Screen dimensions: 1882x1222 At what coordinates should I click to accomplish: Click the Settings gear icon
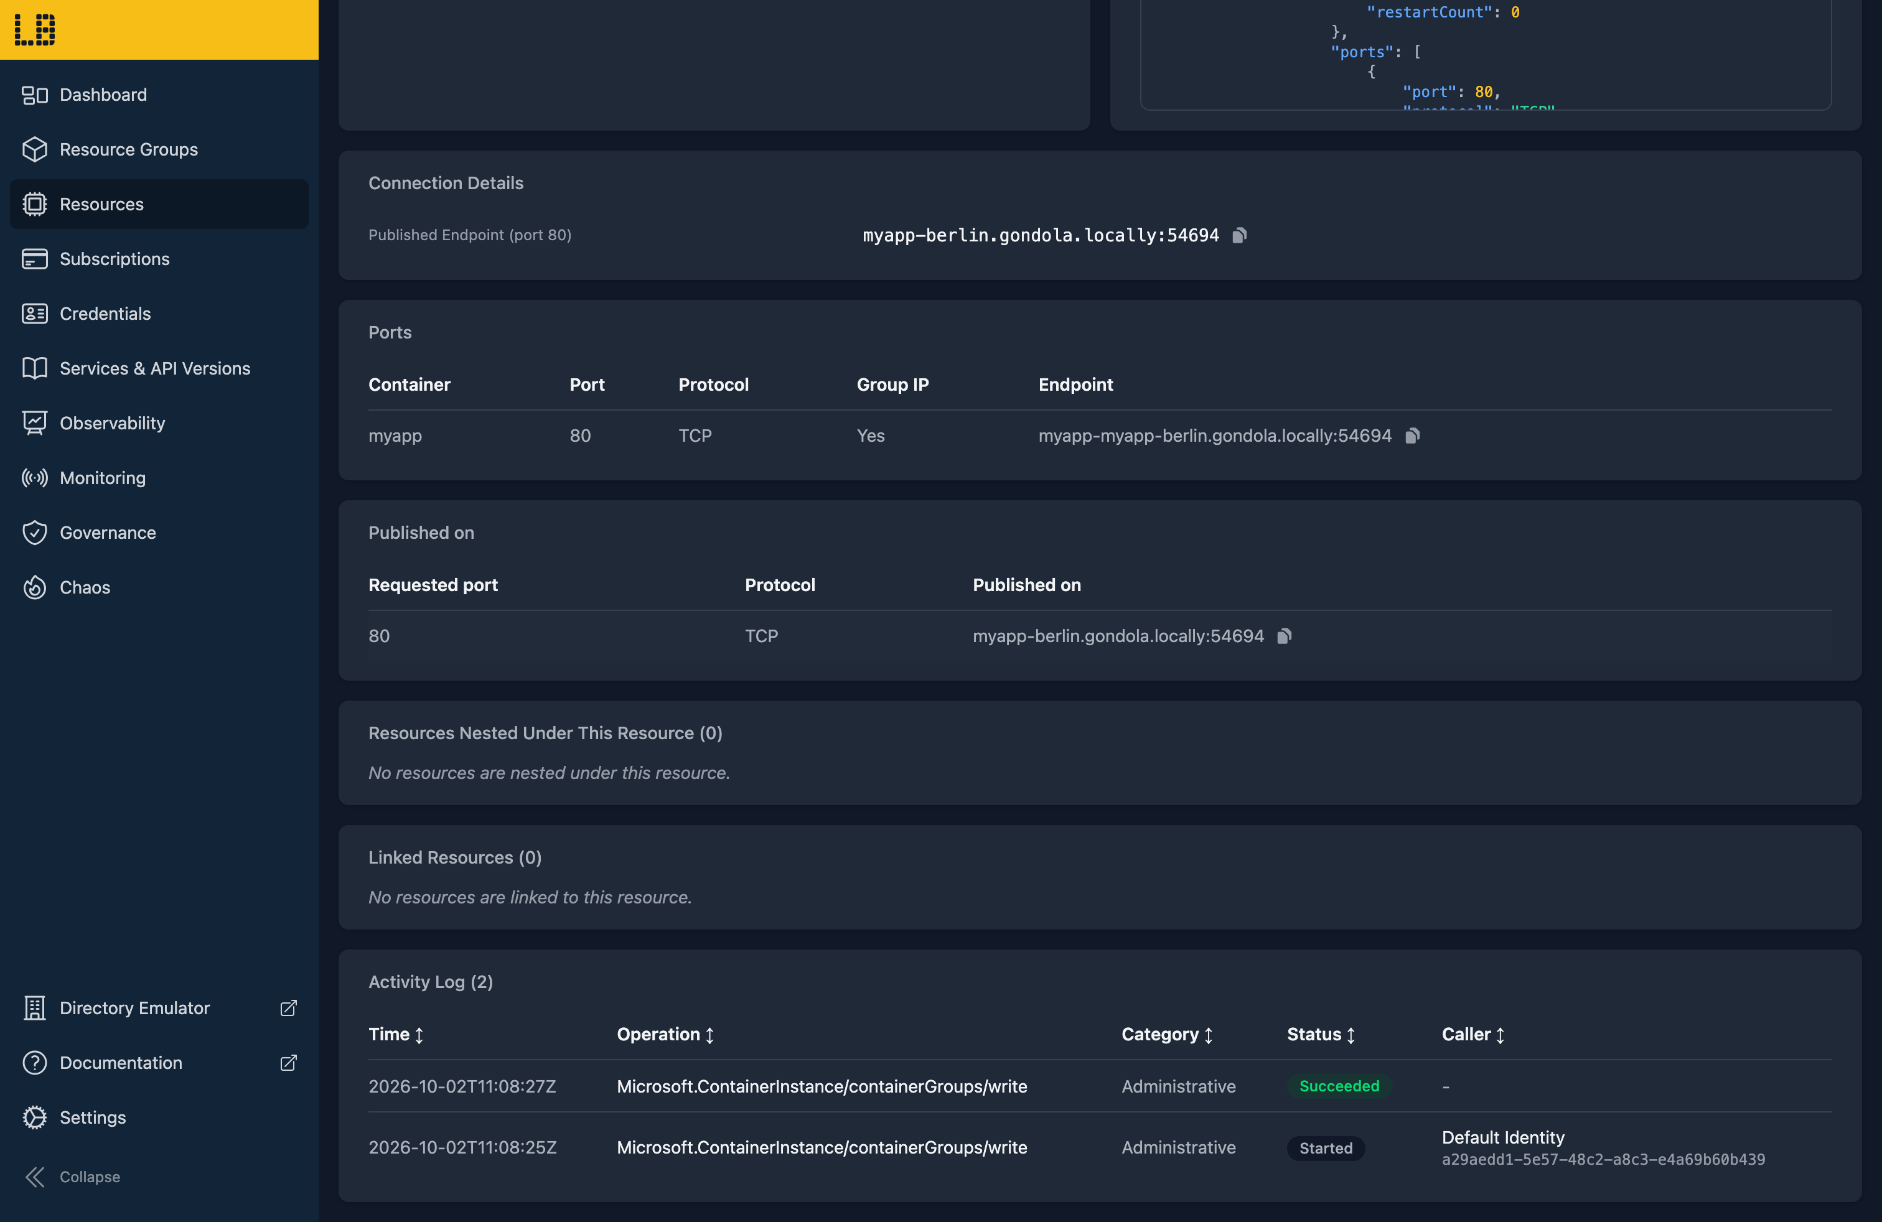(x=35, y=1117)
